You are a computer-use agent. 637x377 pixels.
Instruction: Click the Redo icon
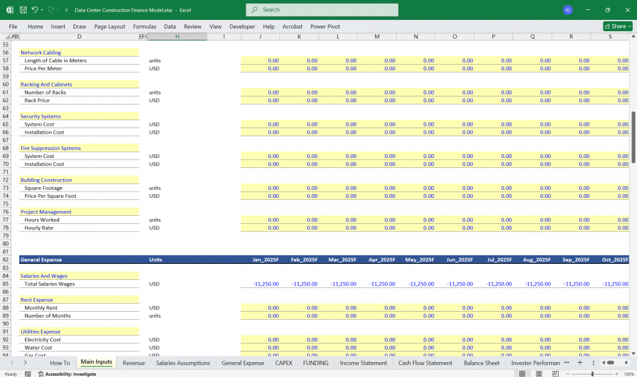point(51,9)
